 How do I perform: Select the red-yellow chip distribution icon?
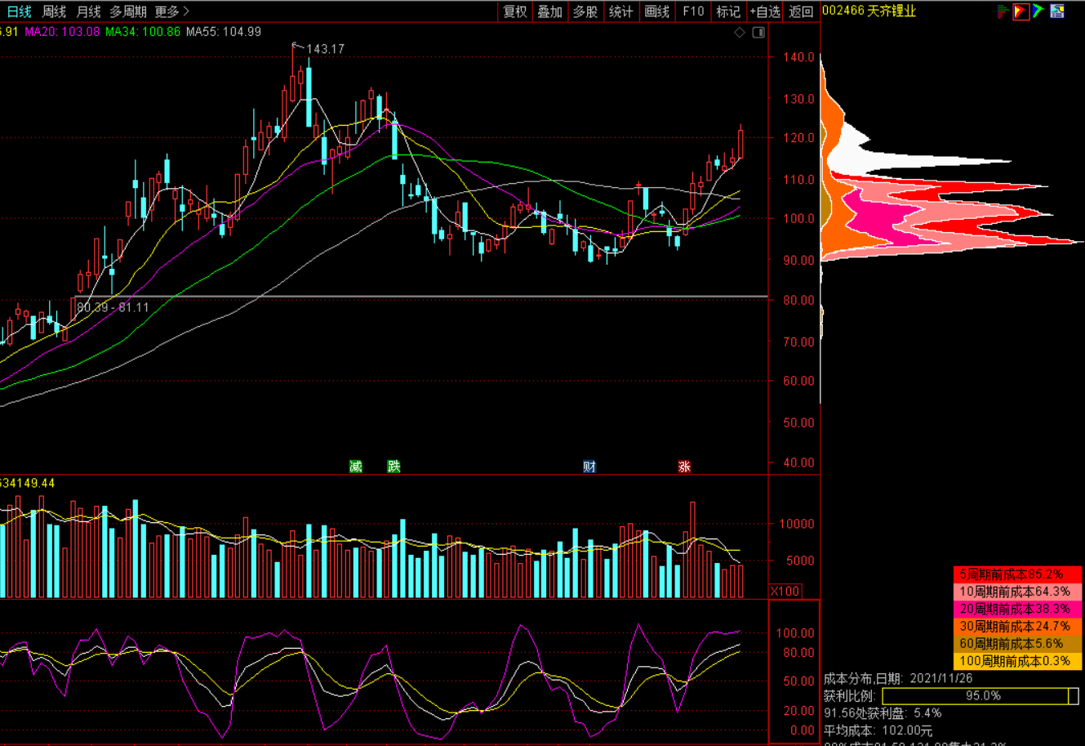tap(1021, 11)
